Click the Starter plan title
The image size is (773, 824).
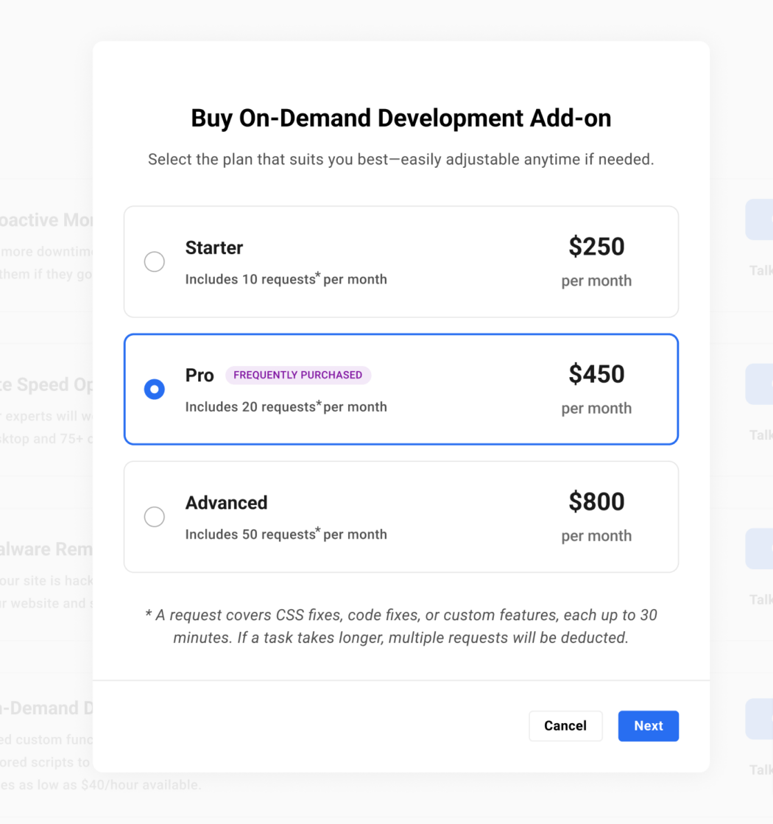pos(214,247)
